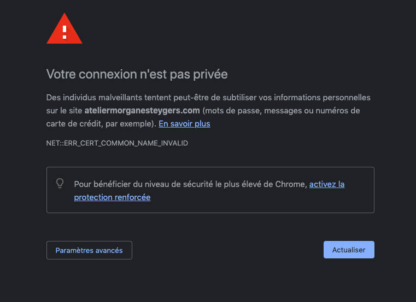Viewport: 416px width, 302px height.
Task: Click the bold ateliermorganesteygers.com domain name
Action: coord(142,111)
